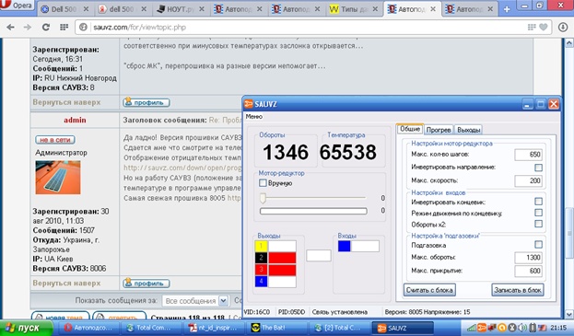The height and width of the screenshot is (336, 574).
Task: Switch to the 'Типы д' tab
Action: (353, 9)
